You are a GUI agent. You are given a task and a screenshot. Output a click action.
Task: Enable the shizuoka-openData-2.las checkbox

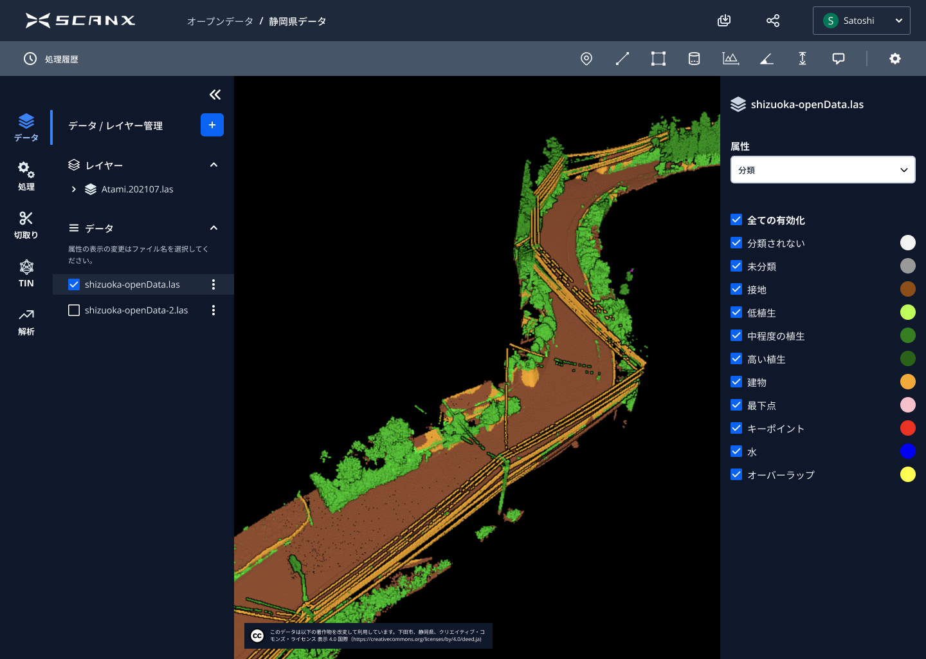coord(74,310)
